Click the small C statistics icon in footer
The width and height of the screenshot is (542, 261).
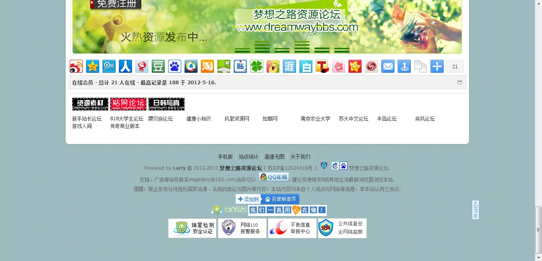(x=335, y=166)
